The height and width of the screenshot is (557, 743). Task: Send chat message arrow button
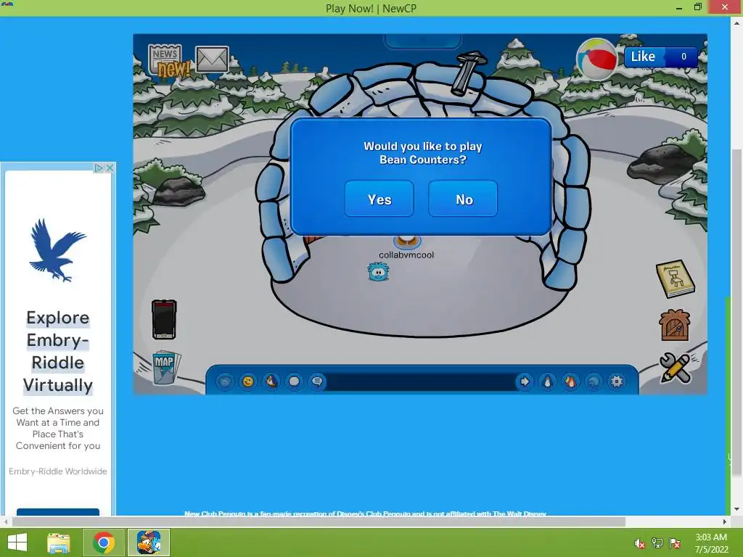pyautogui.click(x=525, y=381)
